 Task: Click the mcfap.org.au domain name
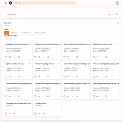41,103
